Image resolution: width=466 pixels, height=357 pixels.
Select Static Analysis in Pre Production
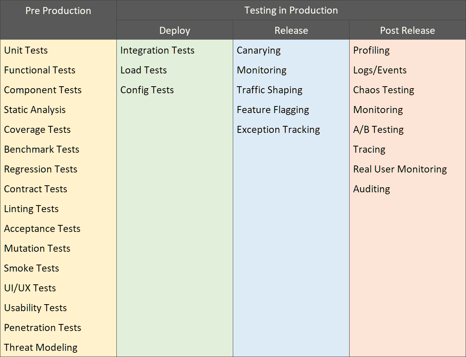point(35,110)
